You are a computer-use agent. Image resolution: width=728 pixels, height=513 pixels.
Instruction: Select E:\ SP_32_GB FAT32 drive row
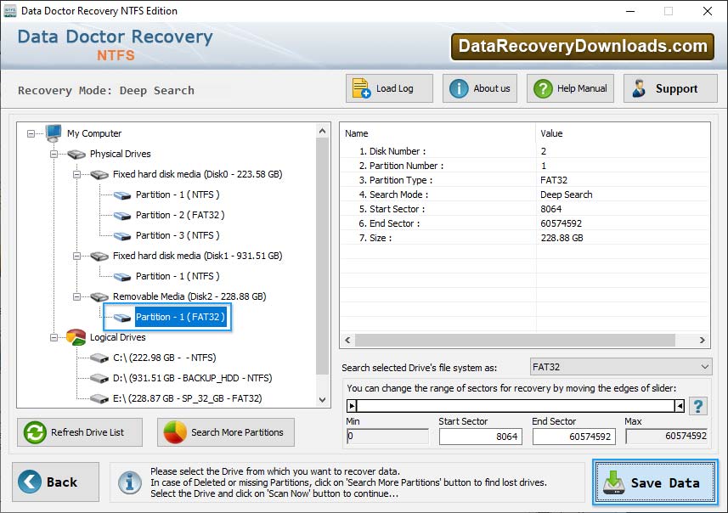point(188,399)
